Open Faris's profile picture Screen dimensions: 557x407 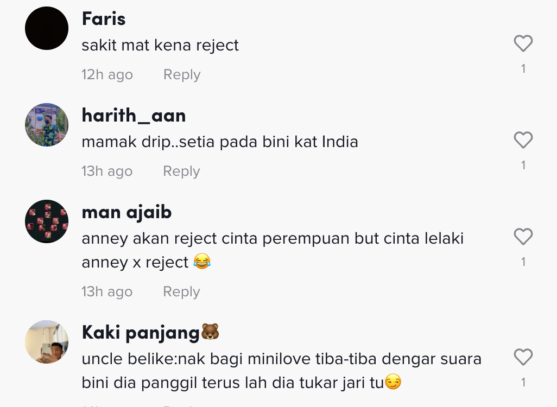[47, 28]
